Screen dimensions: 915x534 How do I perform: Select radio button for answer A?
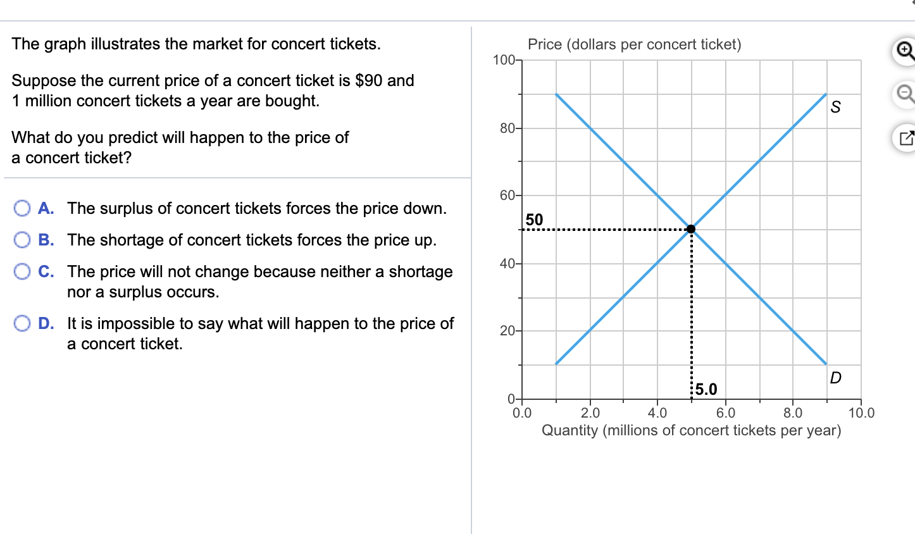click(x=22, y=208)
